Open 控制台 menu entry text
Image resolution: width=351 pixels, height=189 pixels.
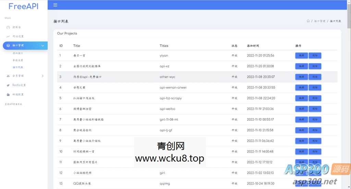coord(16,27)
